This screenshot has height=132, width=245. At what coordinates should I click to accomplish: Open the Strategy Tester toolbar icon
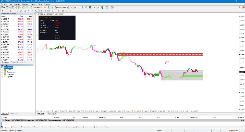(x=27, y=7)
